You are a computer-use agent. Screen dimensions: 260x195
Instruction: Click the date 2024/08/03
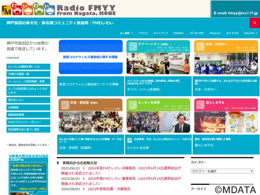pos(71,189)
